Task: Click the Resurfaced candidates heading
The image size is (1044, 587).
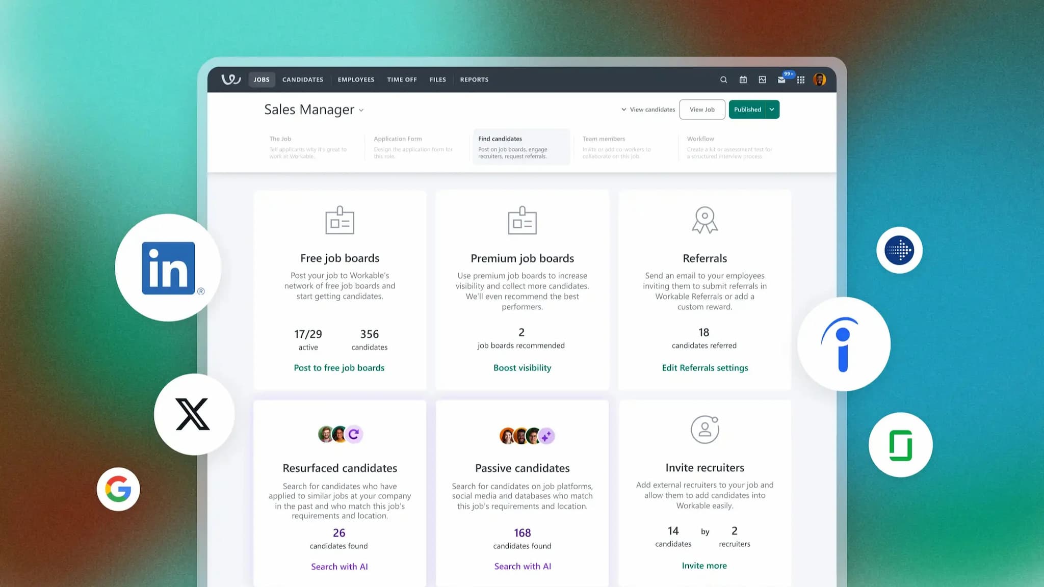Action: (x=340, y=468)
